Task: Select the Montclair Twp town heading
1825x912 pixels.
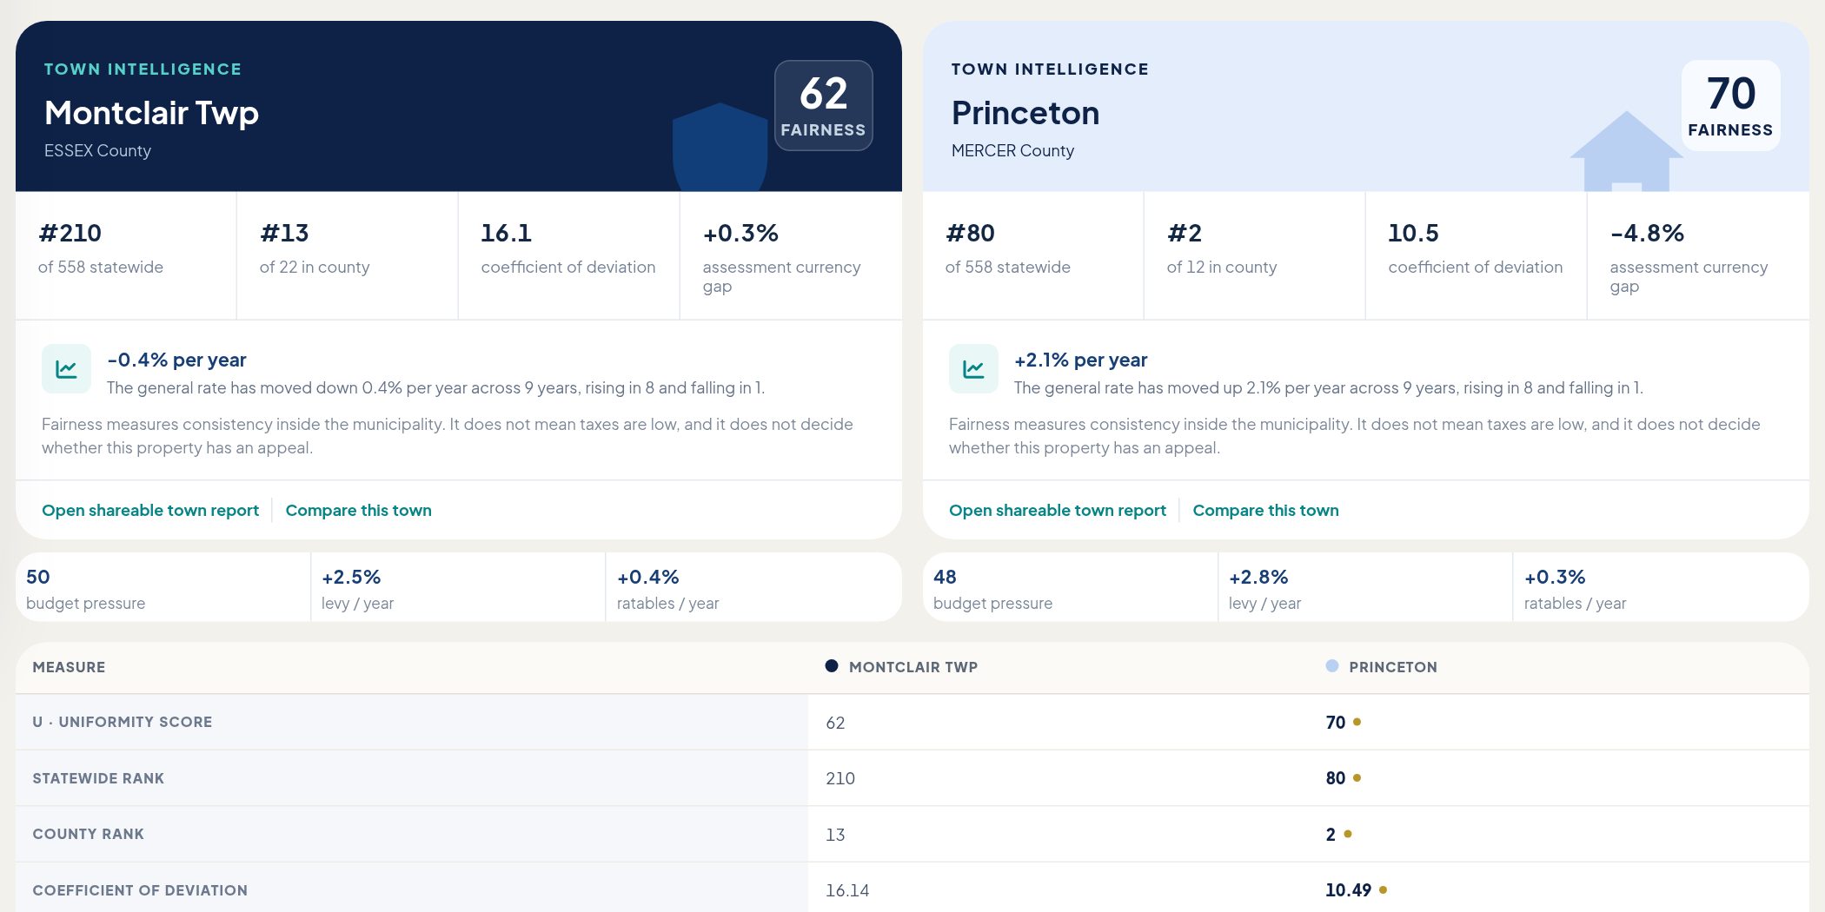Action: point(151,113)
